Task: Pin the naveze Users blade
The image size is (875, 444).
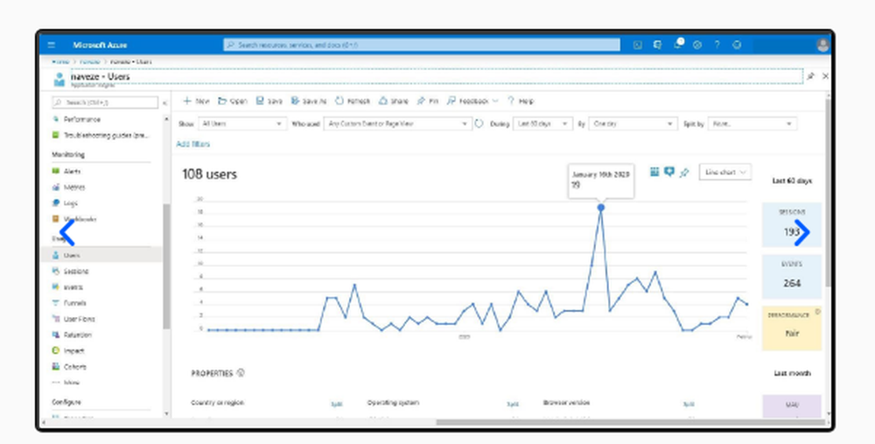Action: click(x=811, y=76)
